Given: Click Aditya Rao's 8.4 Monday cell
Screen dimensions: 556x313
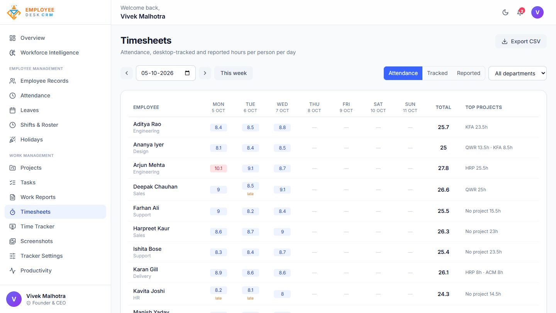Looking at the screenshot, I should click(x=219, y=128).
